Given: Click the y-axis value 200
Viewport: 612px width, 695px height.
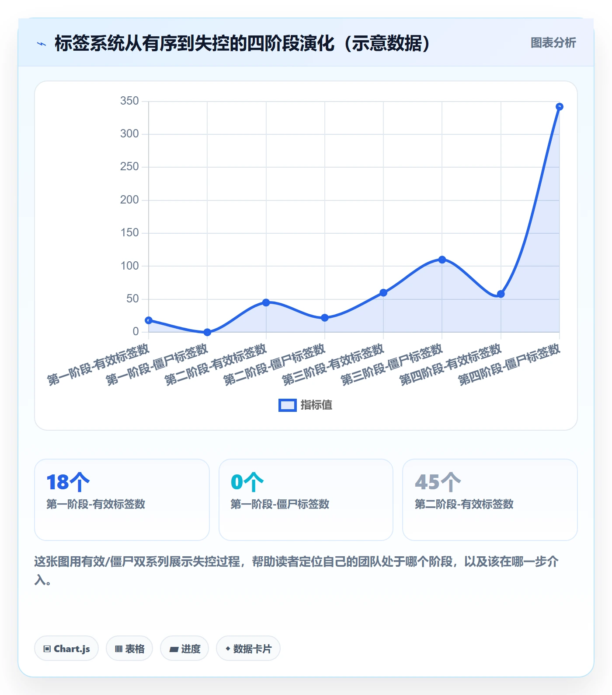Looking at the screenshot, I should click(129, 200).
